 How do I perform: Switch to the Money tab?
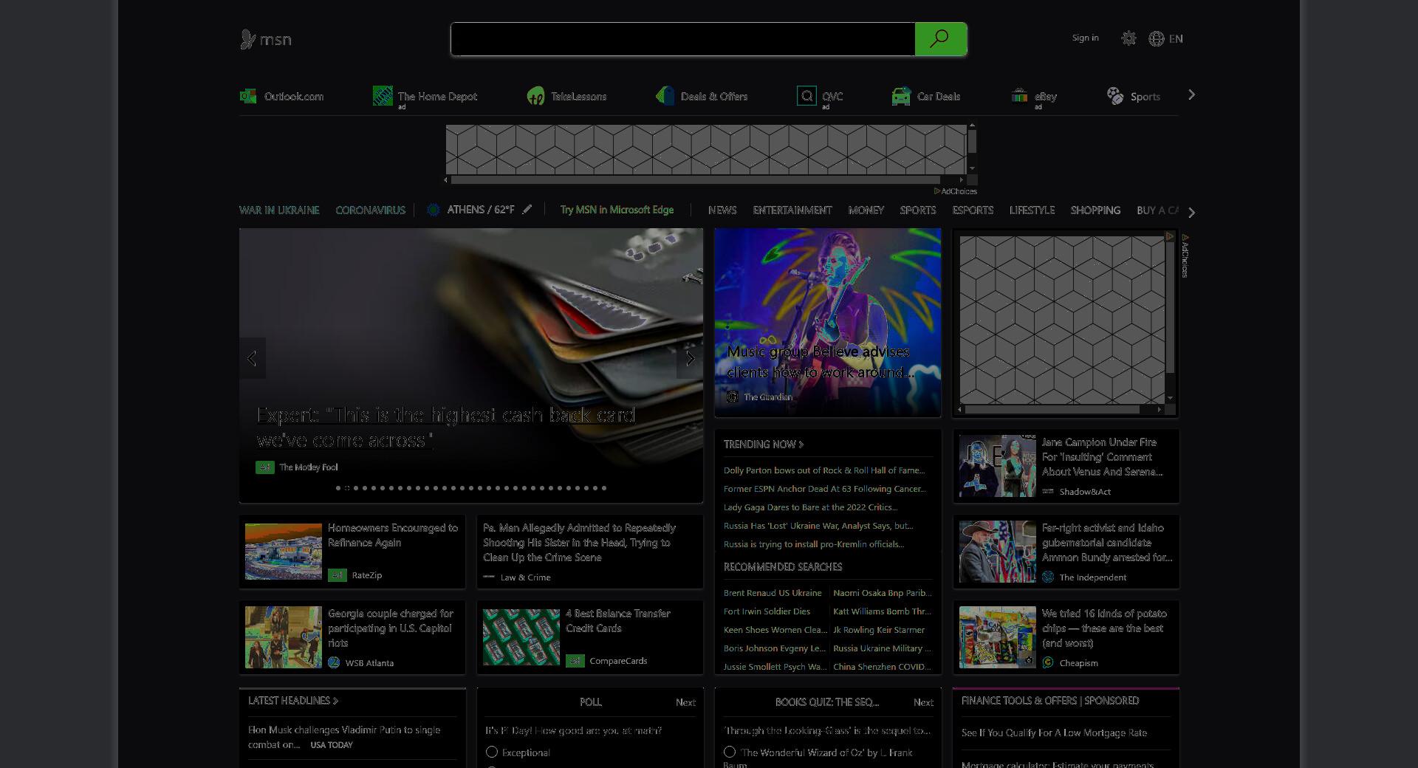(x=866, y=210)
